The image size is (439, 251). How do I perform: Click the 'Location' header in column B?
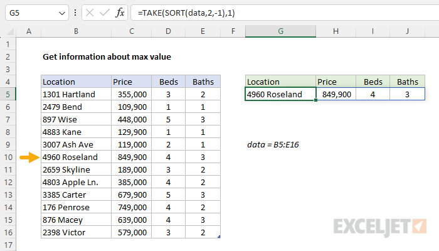point(76,82)
